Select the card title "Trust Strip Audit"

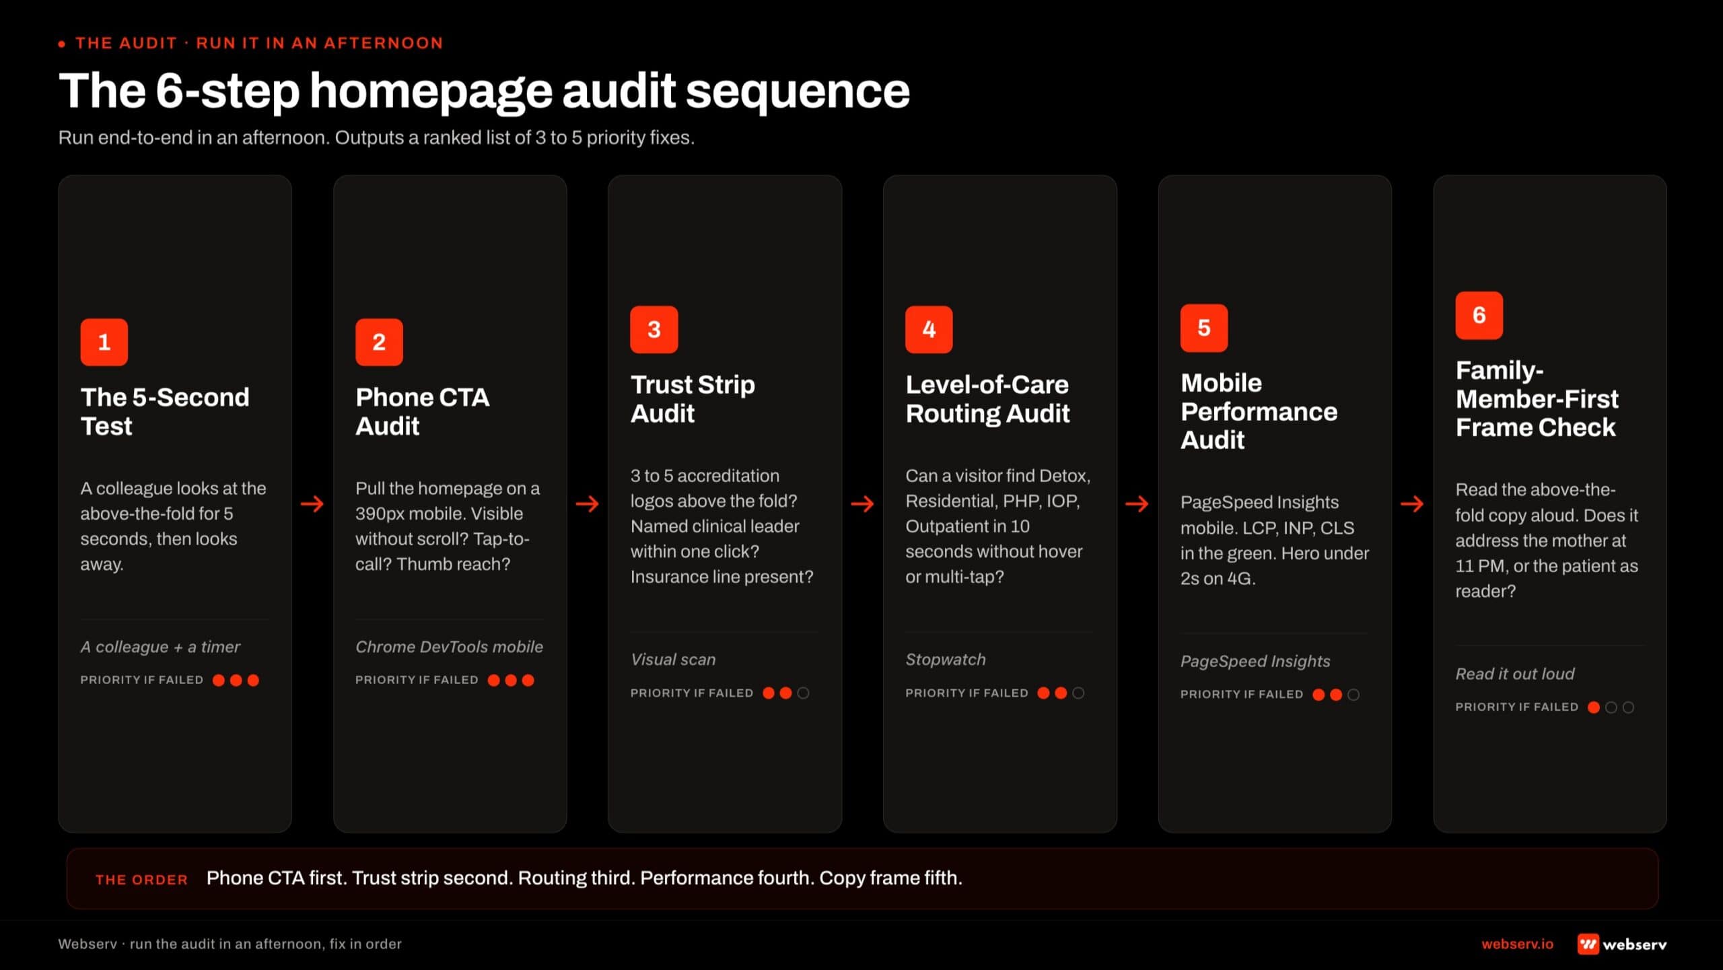click(693, 399)
